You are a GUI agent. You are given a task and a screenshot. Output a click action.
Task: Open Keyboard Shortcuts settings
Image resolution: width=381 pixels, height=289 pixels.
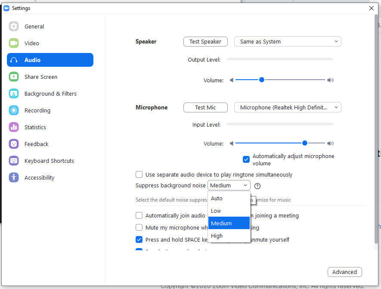(x=50, y=161)
